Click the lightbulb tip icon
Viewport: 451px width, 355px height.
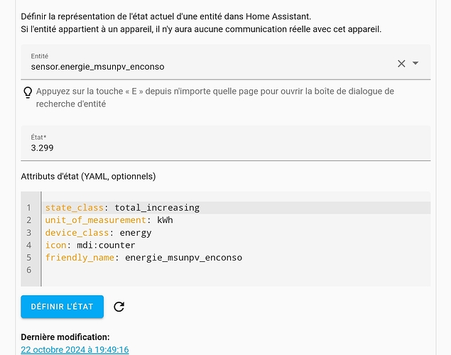point(28,92)
